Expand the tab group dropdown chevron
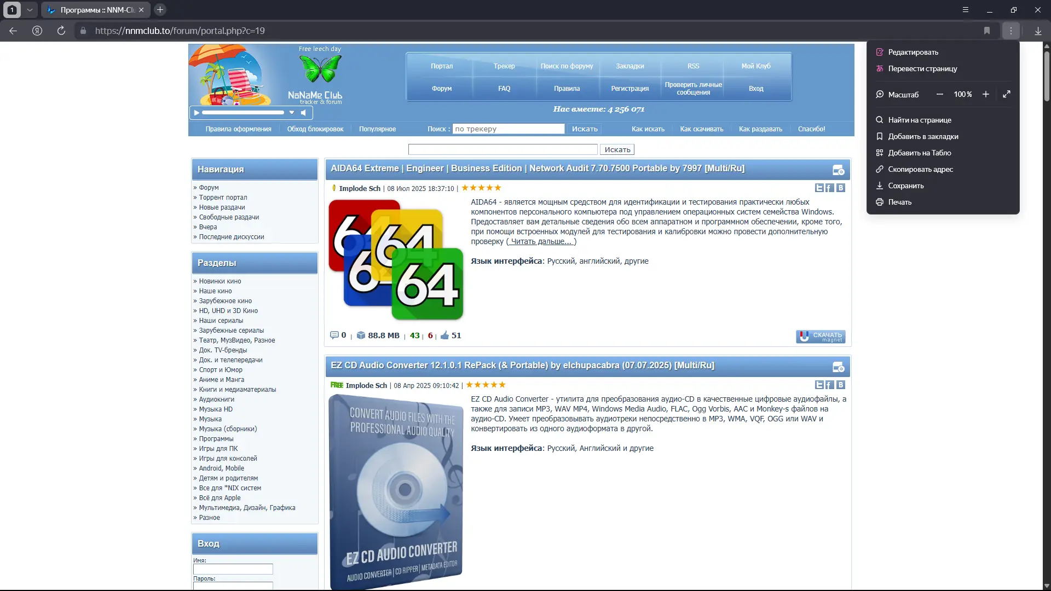The width and height of the screenshot is (1051, 591). click(30, 10)
